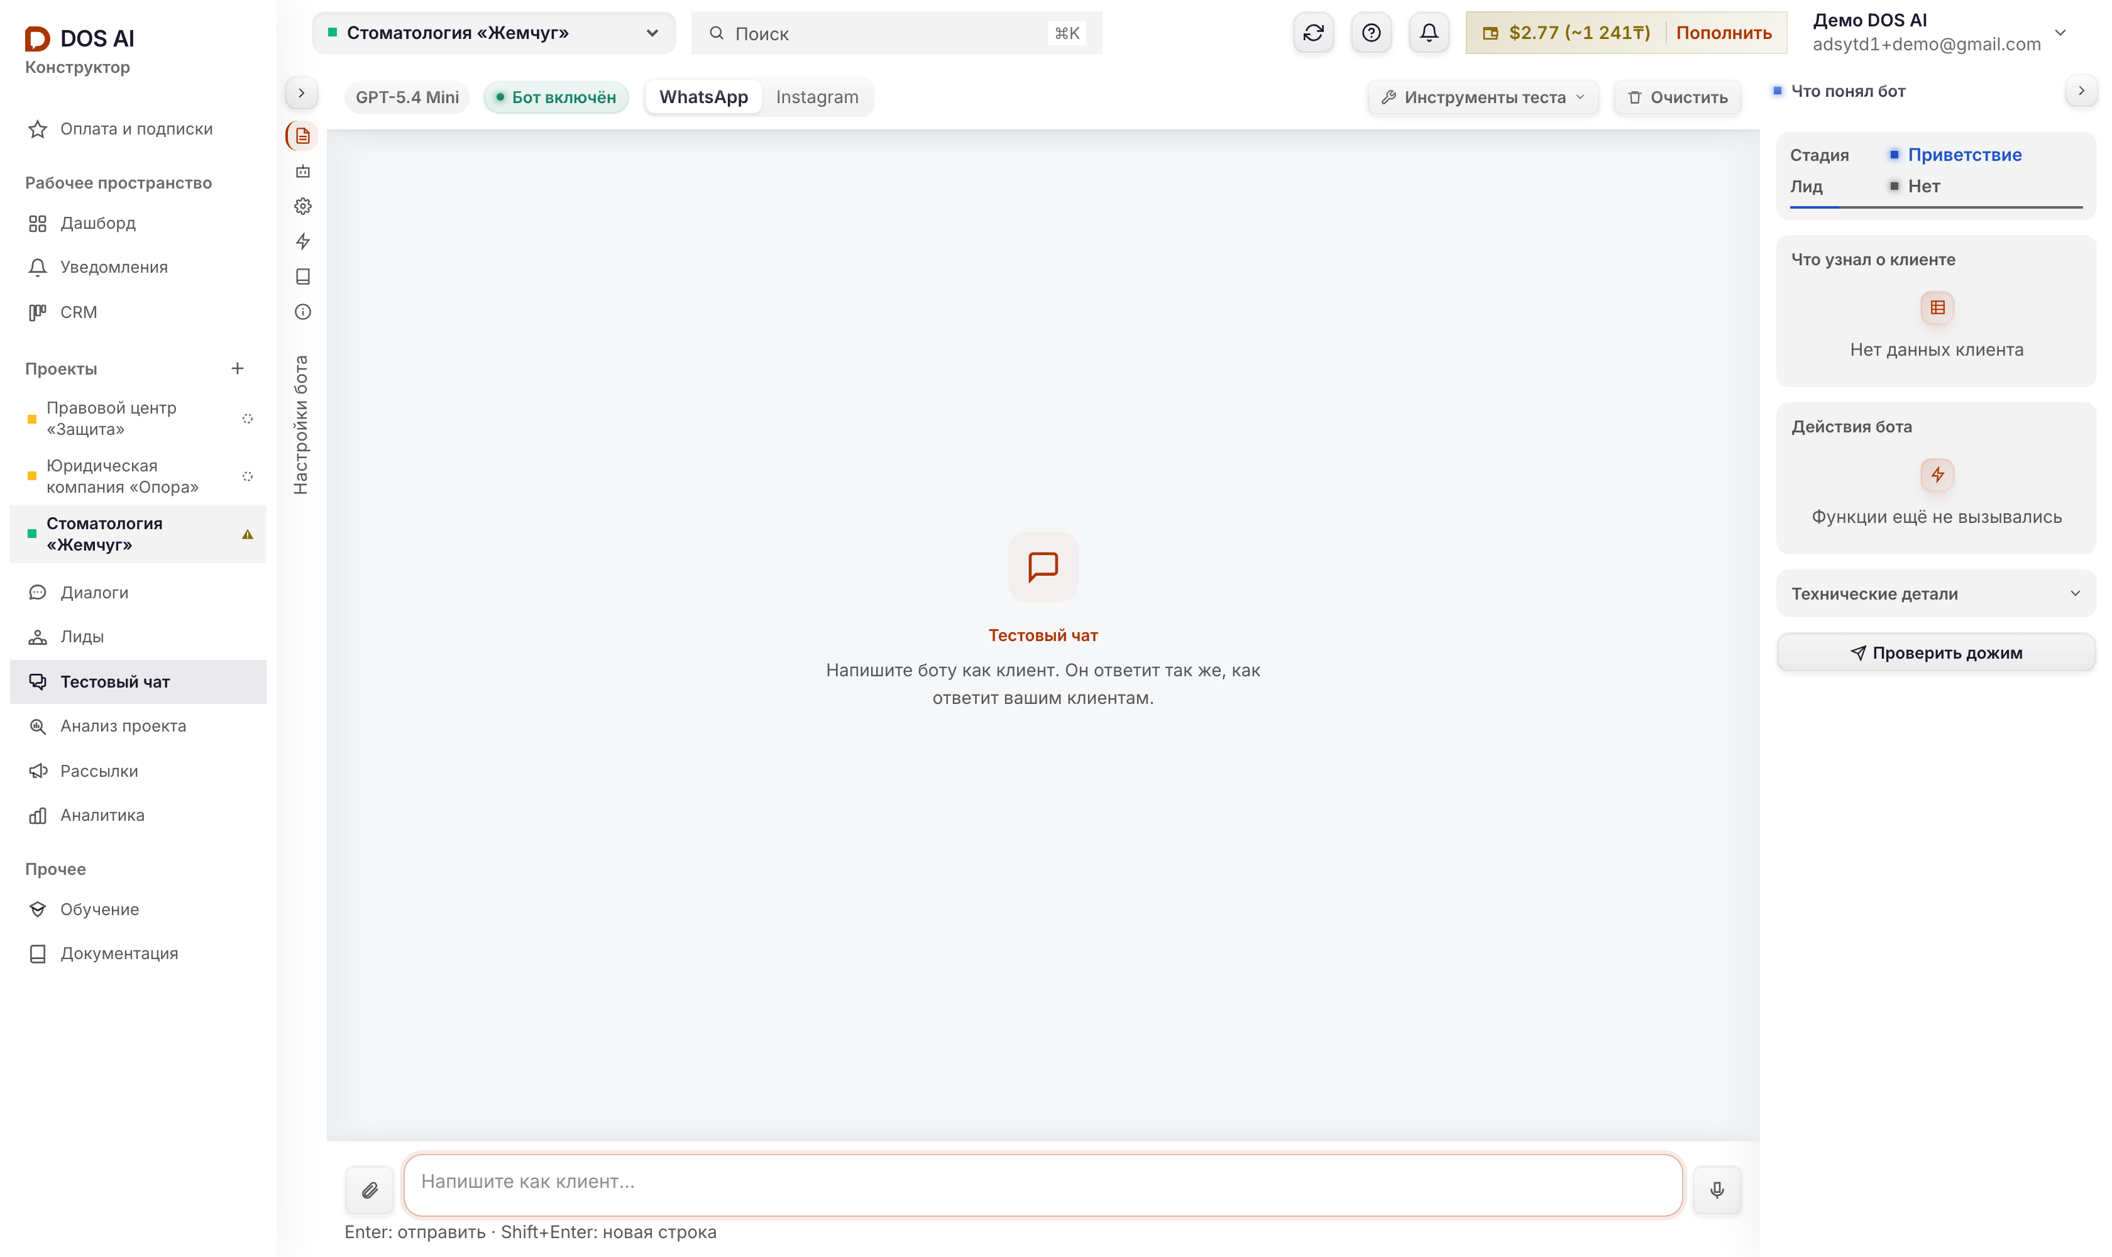Open the book icon in bot settings strip

point(302,277)
